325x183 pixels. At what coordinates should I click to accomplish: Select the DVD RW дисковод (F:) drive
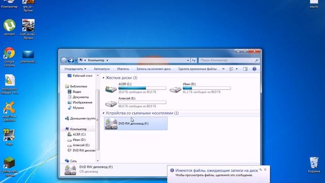pyautogui.click(x=136, y=124)
